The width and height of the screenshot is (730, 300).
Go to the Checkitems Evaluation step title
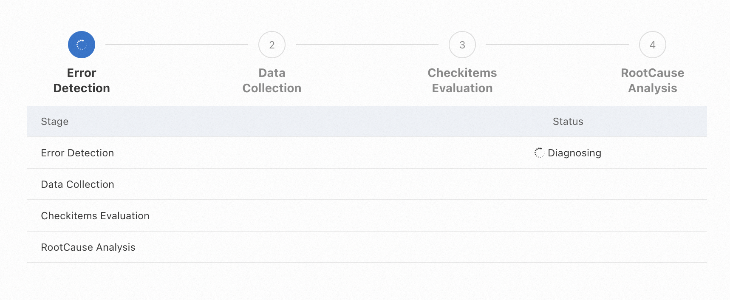pos(462,80)
